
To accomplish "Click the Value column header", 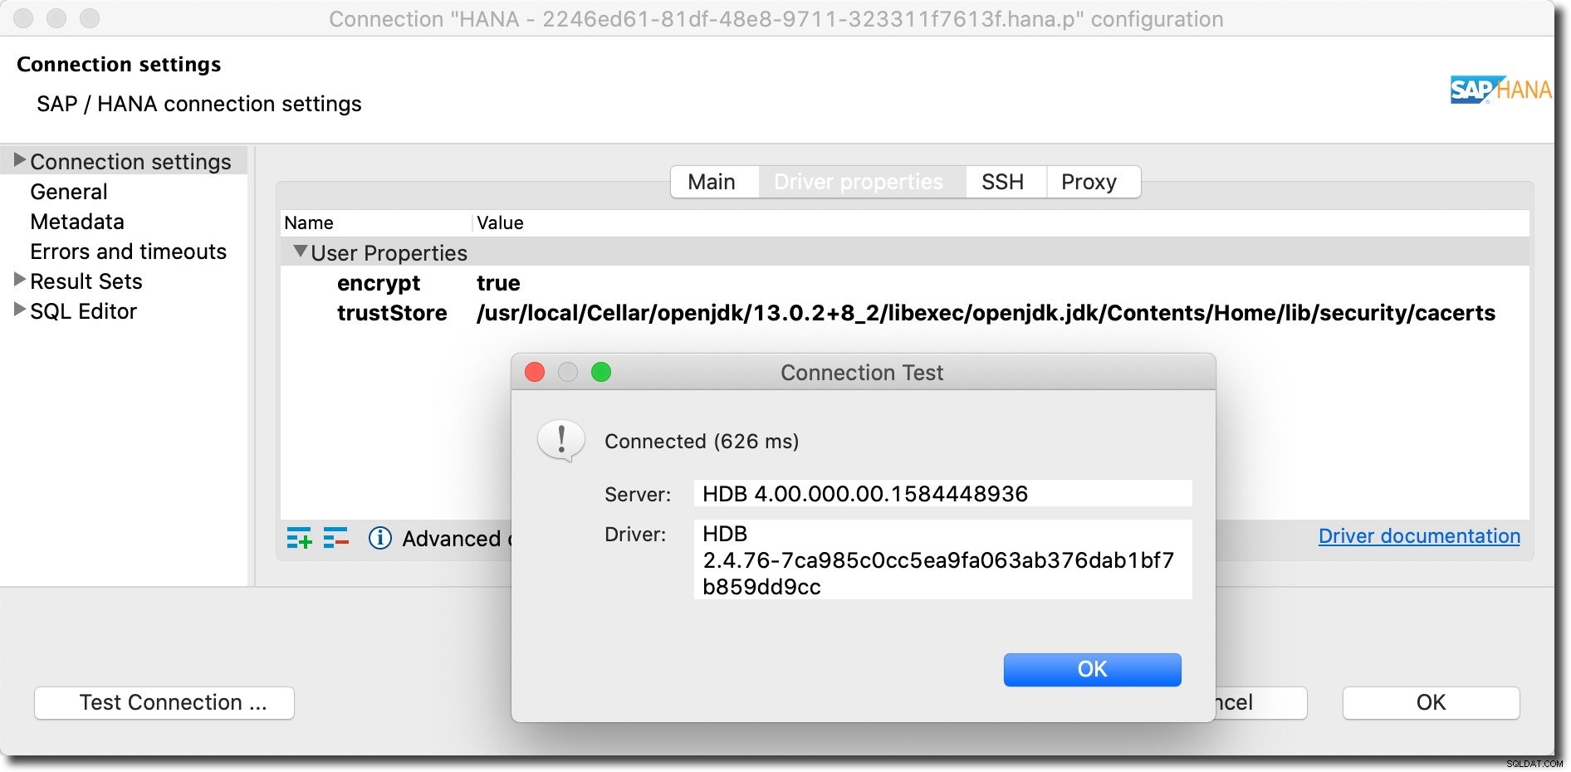I will [x=500, y=222].
